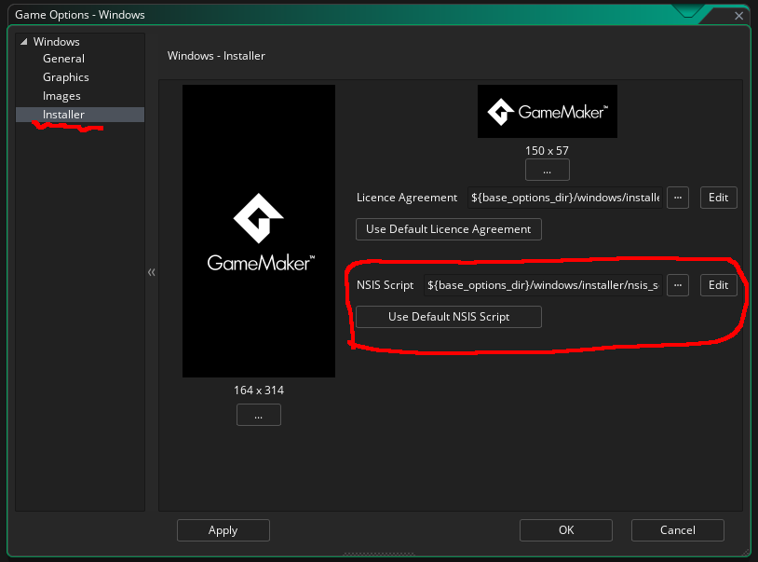758x562 pixels.
Task: Cancel the Game Options dialog
Action: tap(678, 530)
